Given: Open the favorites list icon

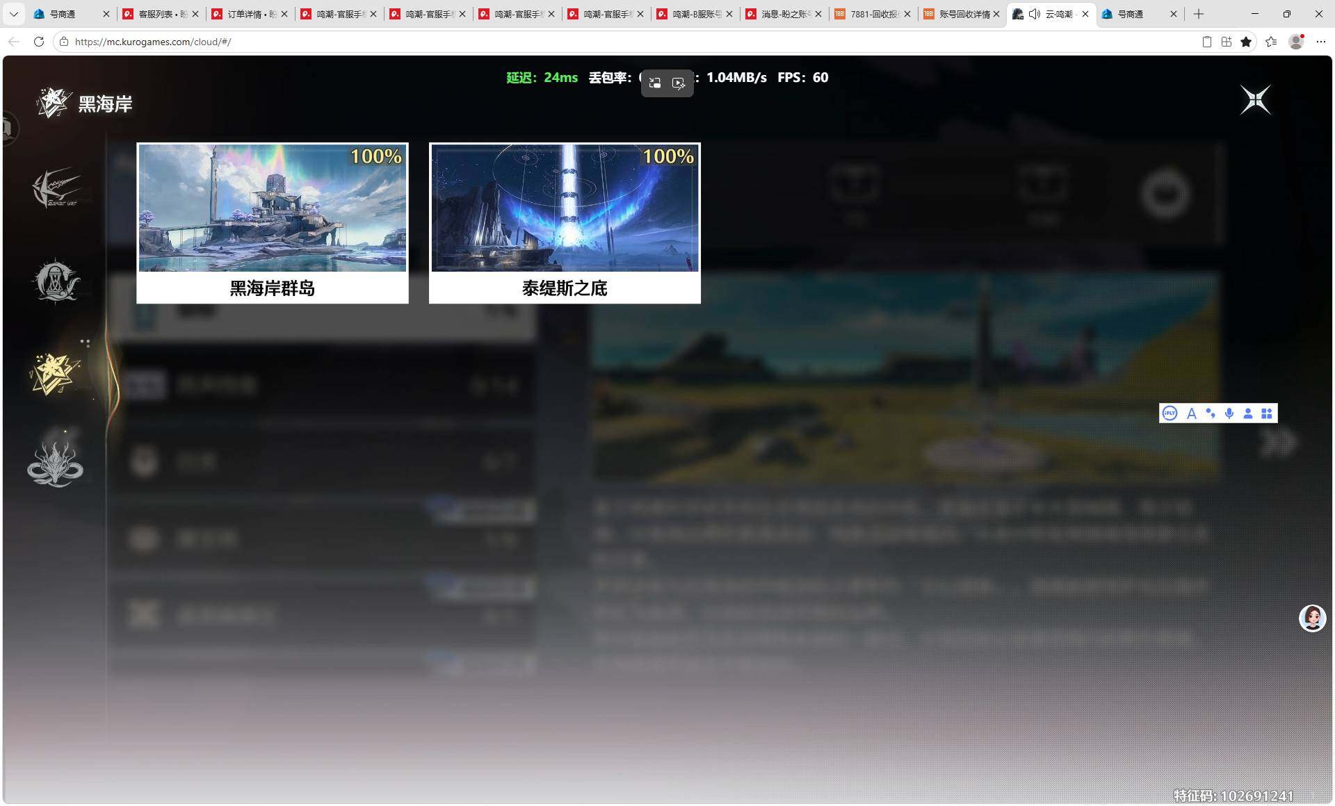Looking at the screenshot, I should 1271,42.
